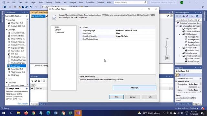Collapse the Identification properties category
207x116 pixels.
pyautogui.click(x=176, y=82)
